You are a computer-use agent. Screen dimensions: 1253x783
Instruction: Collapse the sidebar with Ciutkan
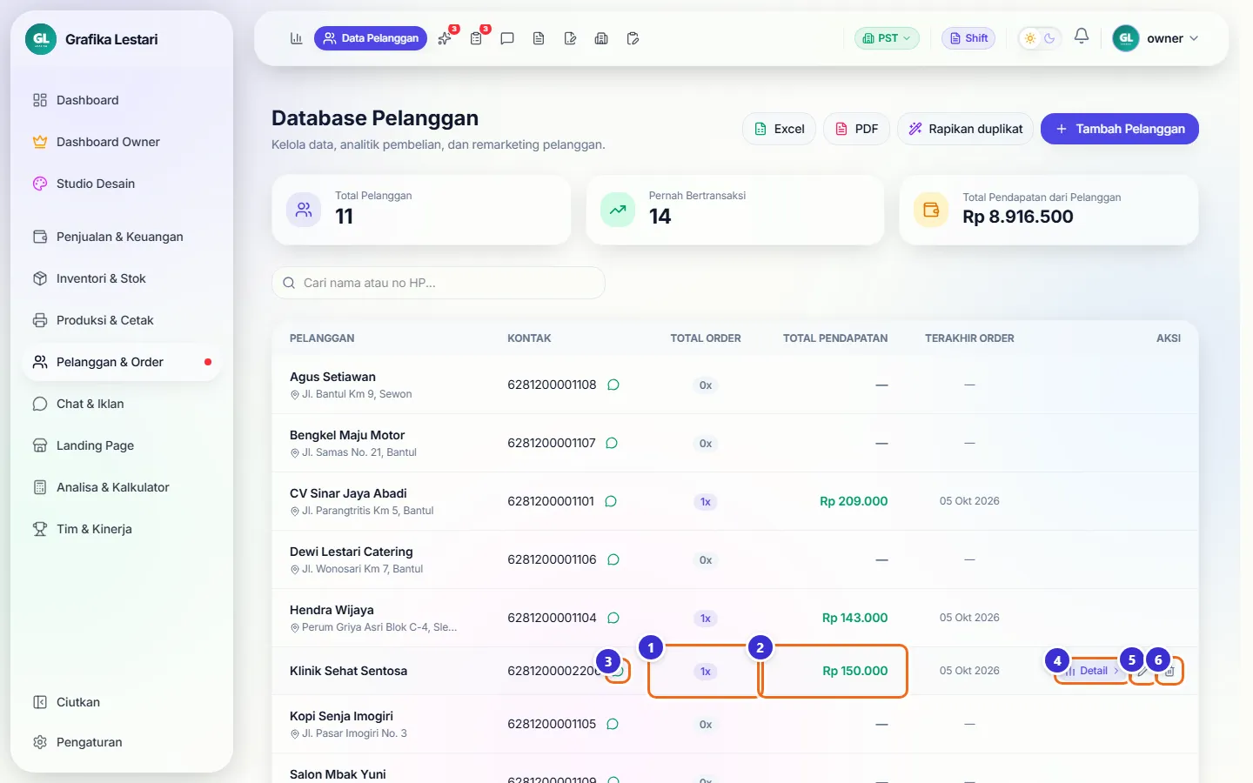122,702
